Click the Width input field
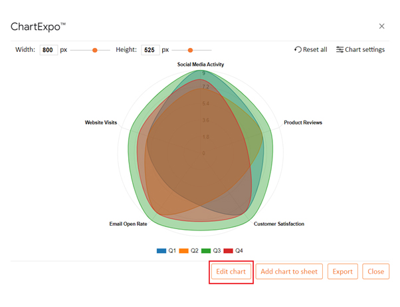The width and height of the screenshot is (400, 307). pyautogui.click(x=49, y=50)
